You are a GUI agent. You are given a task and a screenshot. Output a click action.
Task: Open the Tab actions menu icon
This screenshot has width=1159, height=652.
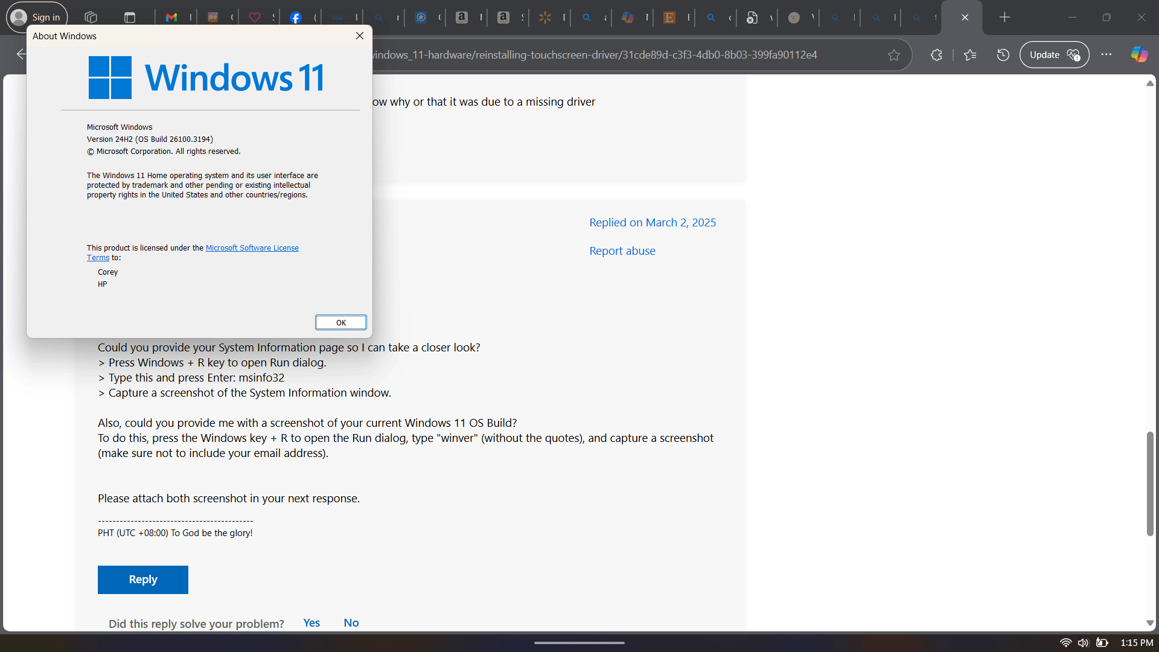[130, 18]
